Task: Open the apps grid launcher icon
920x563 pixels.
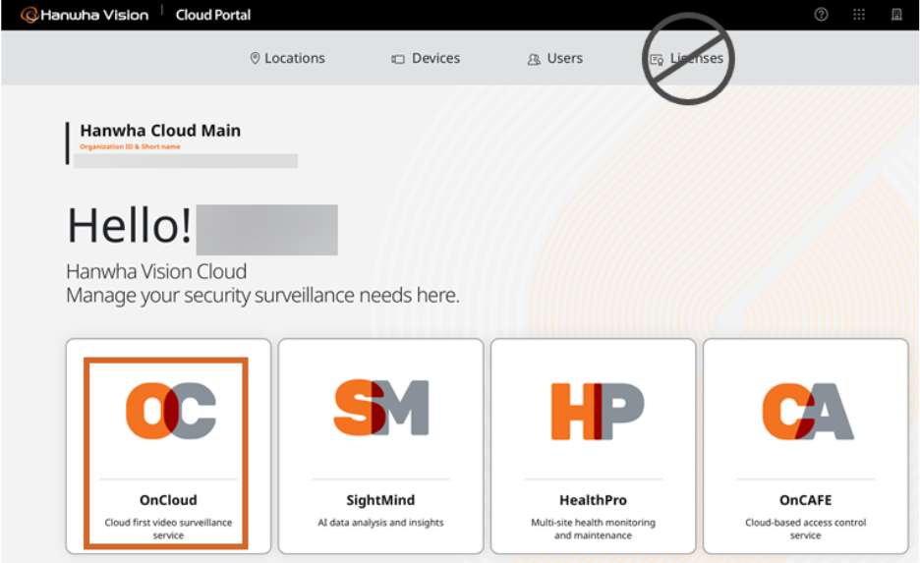Action: click(x=859, y=15)
